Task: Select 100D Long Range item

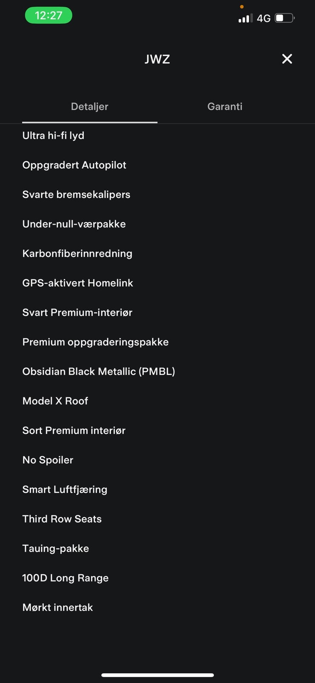Action: pyautogui.click(x=65, y=578)
